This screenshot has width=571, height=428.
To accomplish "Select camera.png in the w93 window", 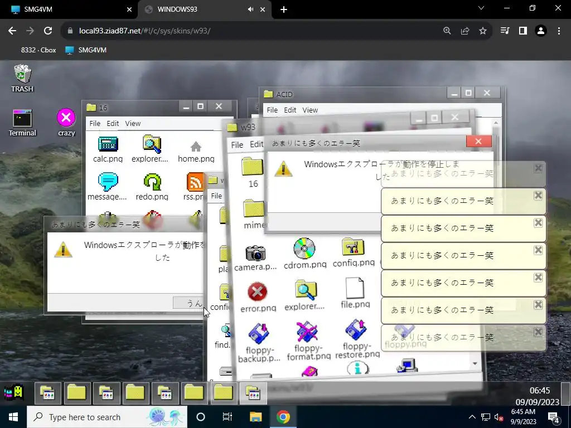I will click(x=255, y=257).
